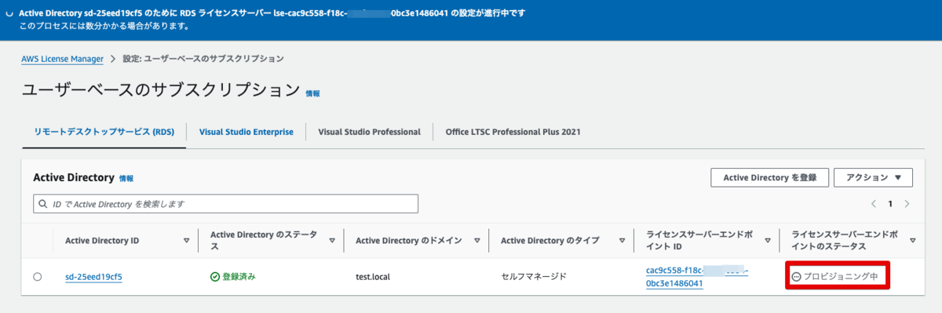Open the アクション dropdown menu

[x=873, y=177]
